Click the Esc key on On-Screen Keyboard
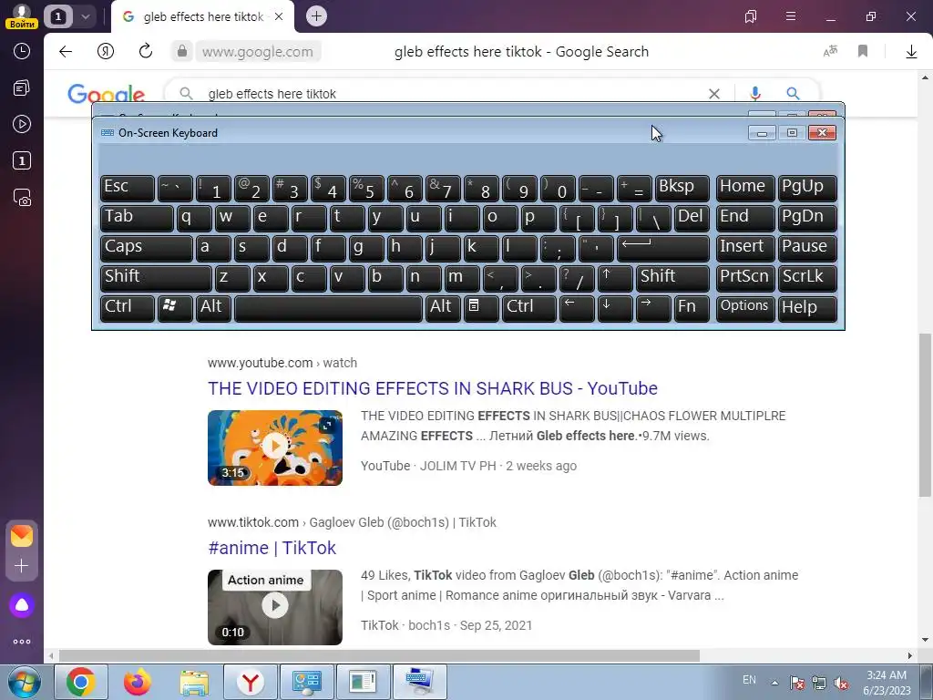 [x=128, y=187]
